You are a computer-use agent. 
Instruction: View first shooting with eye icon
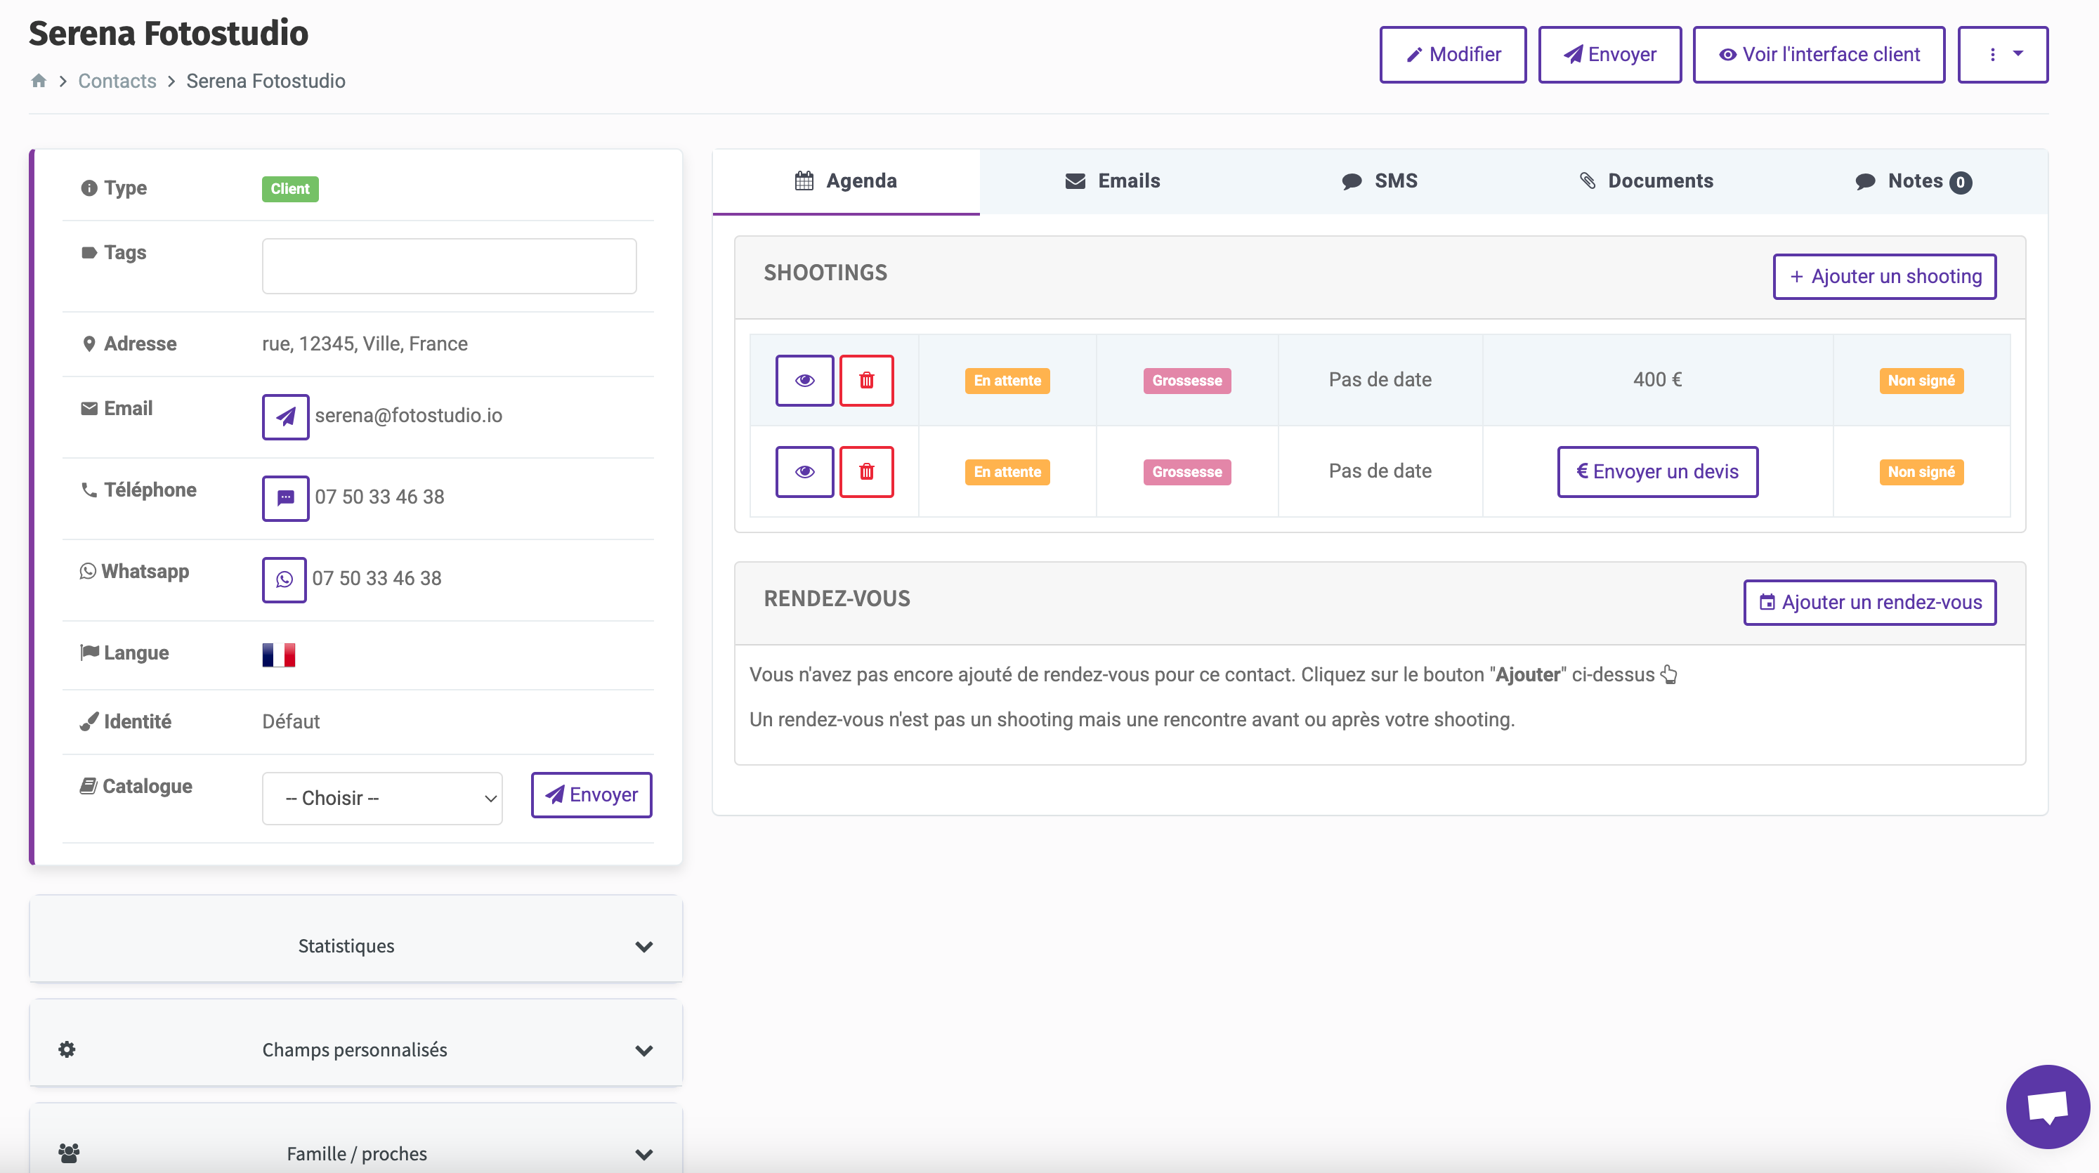(804, 381)
